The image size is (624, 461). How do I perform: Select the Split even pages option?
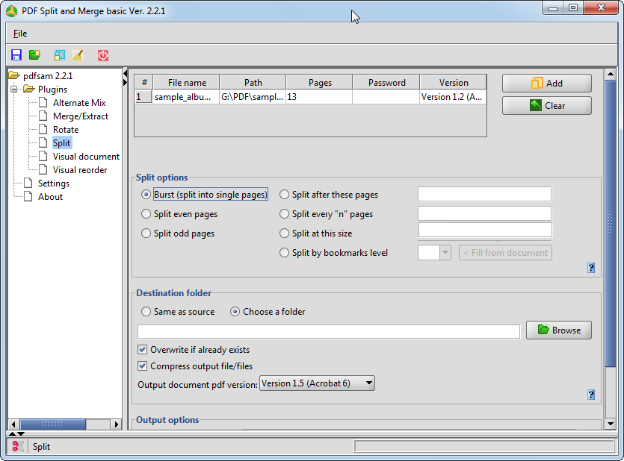tap(146, 214)
